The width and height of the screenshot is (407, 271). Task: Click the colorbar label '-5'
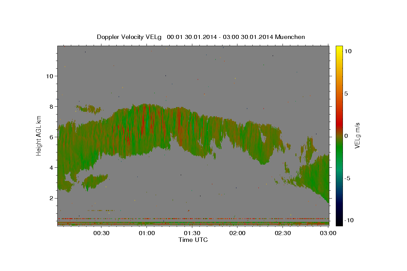coord(347,178)
